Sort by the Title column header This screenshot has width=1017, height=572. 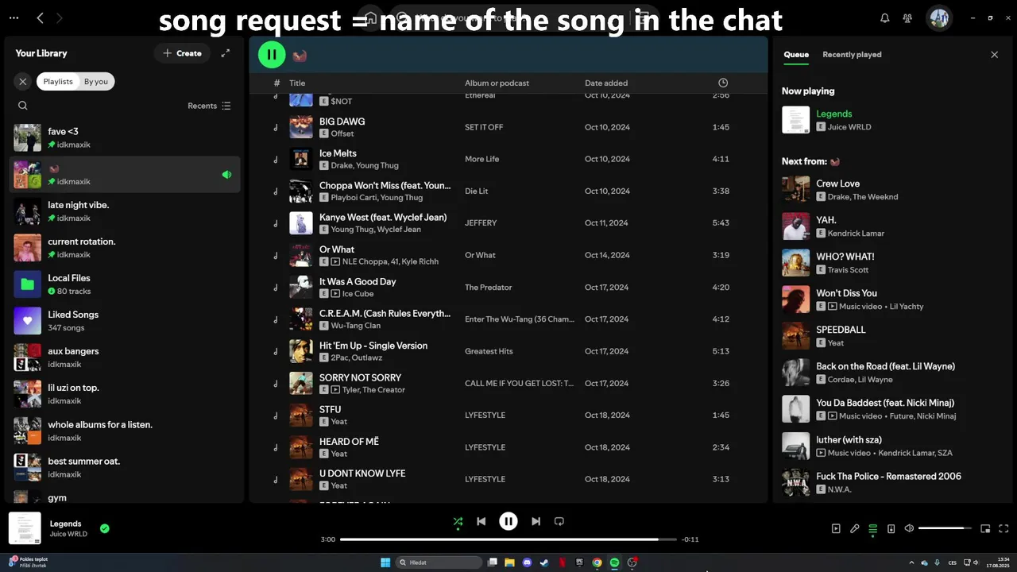tap(297, 83)
